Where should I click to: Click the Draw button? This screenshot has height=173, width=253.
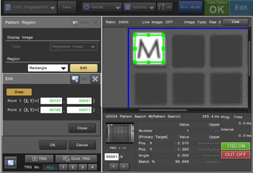[19, 92]
